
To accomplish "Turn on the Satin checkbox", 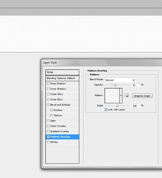I will pyautogui.click(x=48, y=121).
